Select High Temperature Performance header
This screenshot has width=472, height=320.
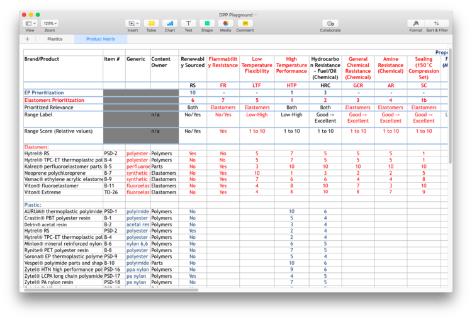point(291,69)
